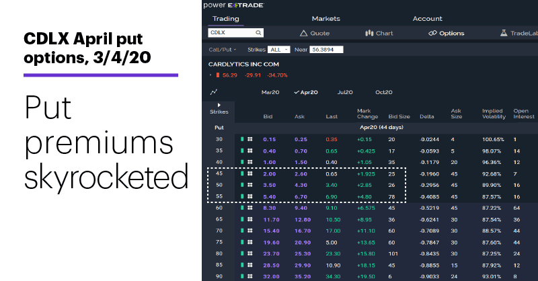Select the Jul20 expiration

[x=345, y=92]
